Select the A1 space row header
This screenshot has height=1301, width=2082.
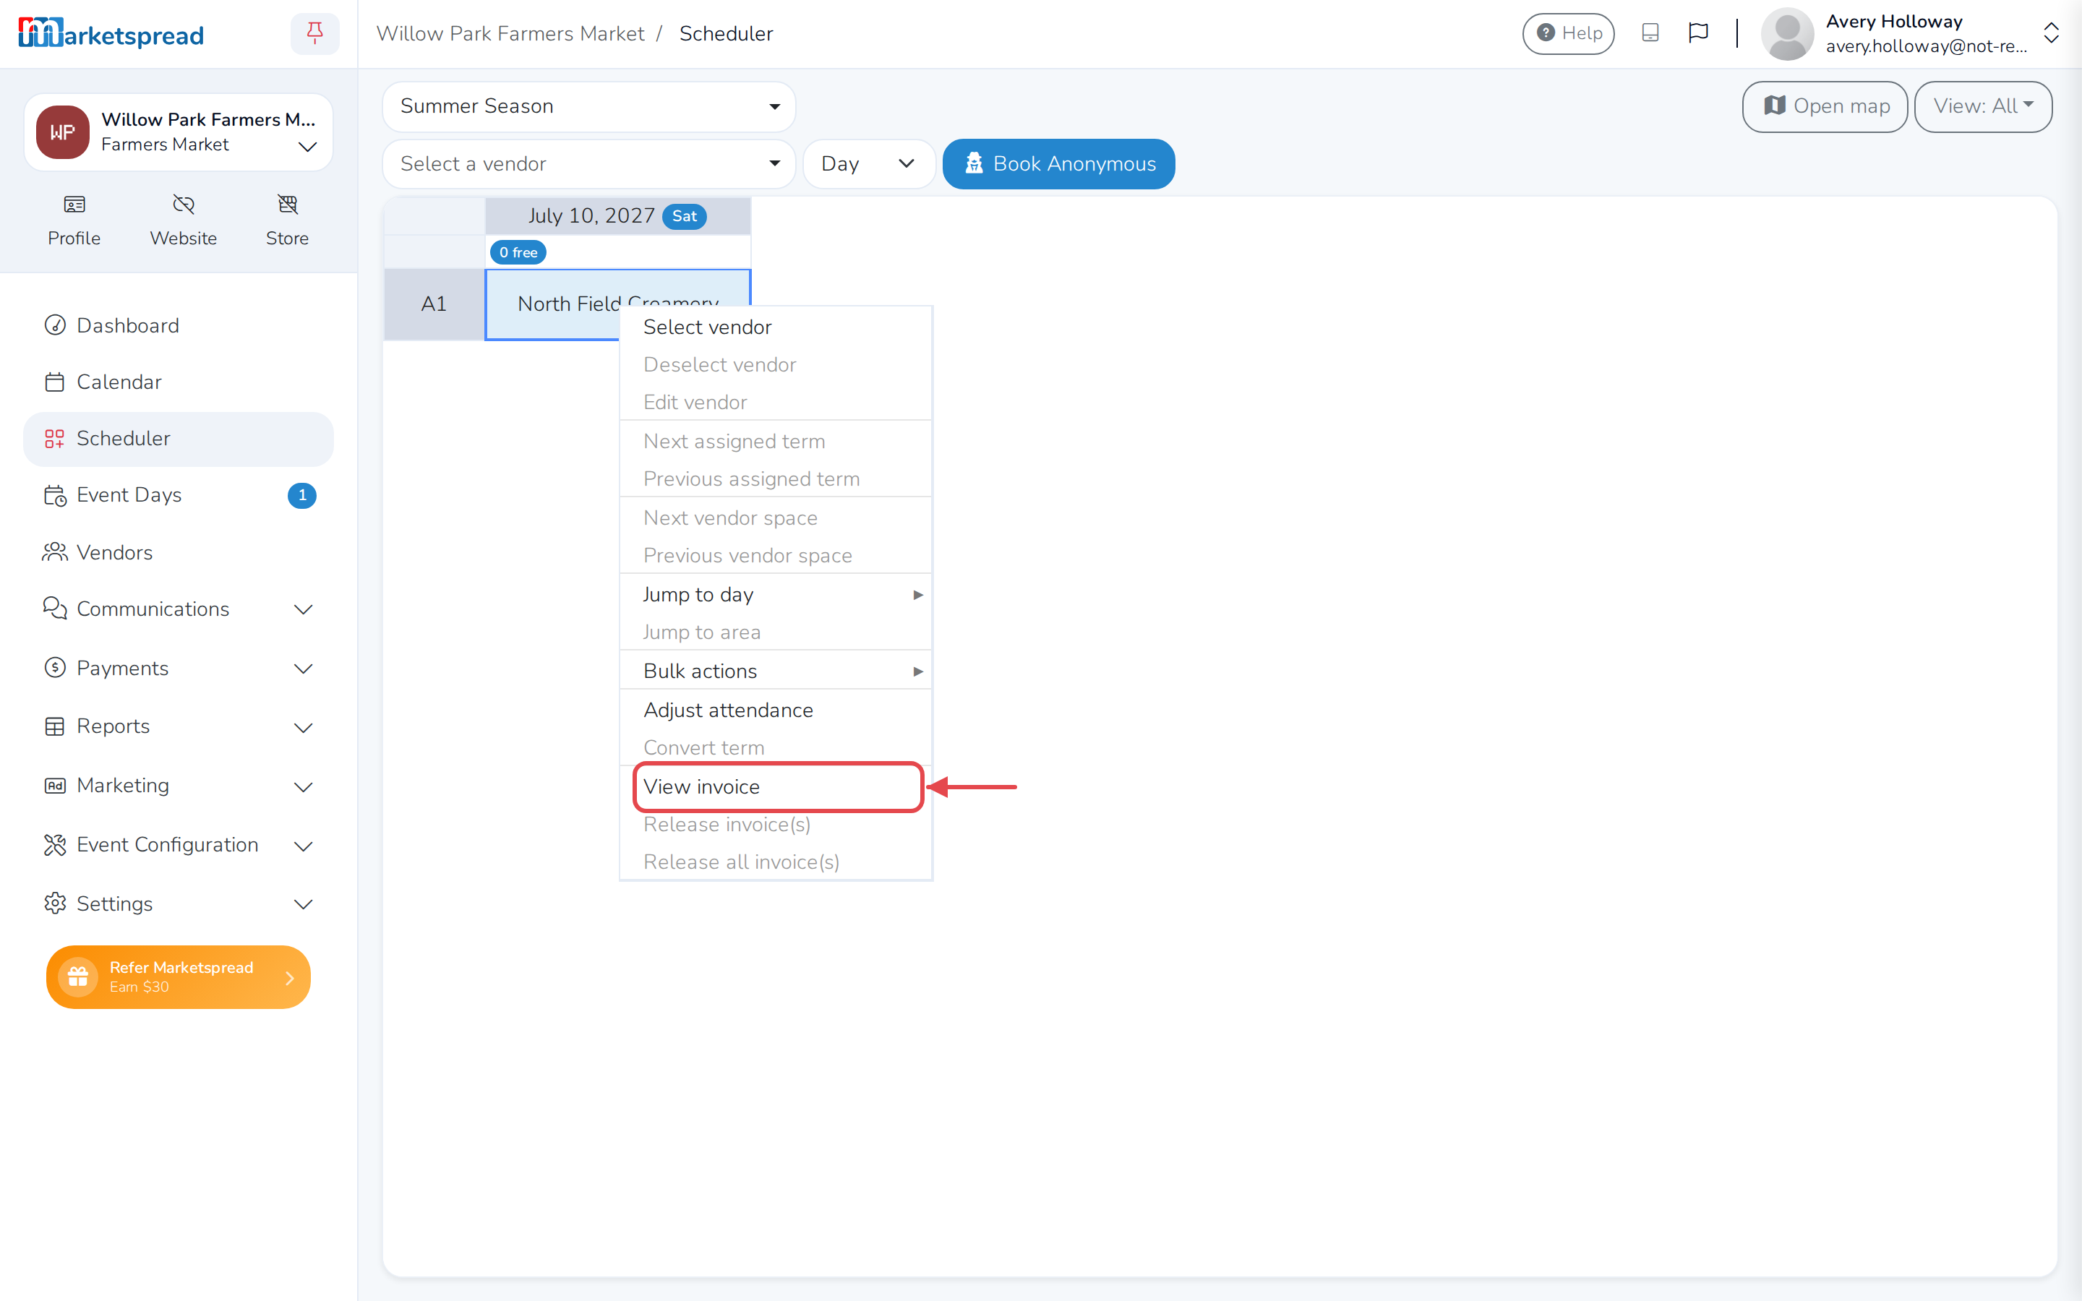[x=434, y=304]
